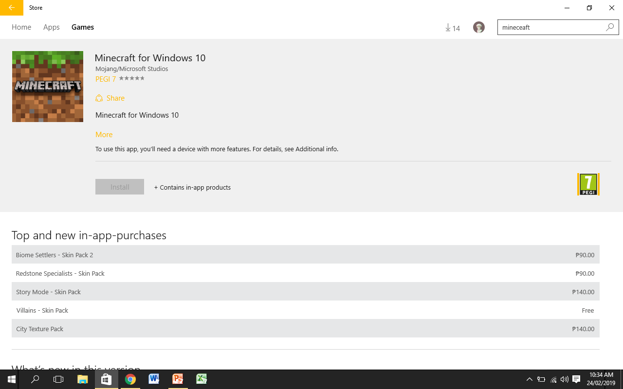Share the Minecraft app

[110, 98]
